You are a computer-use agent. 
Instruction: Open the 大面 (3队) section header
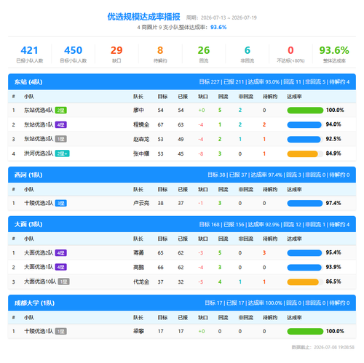[x=182, y=224]
